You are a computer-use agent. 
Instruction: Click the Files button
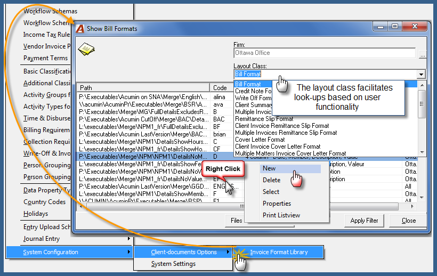tap(236, 221)
